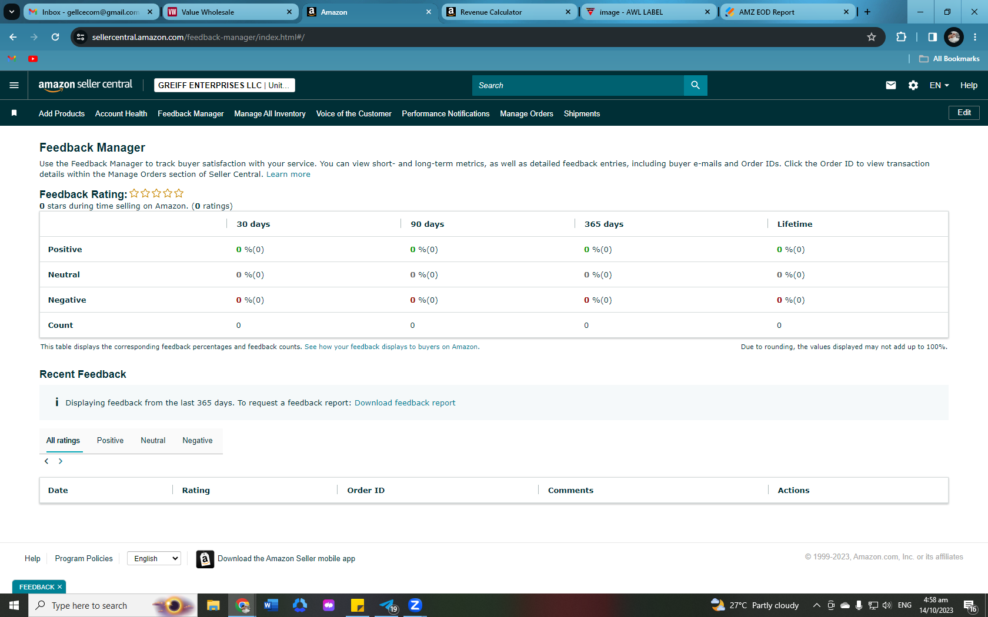
Task: Open the GREIFF ENTERPRISES LLC account switcher
Action: tap(225, 85)
